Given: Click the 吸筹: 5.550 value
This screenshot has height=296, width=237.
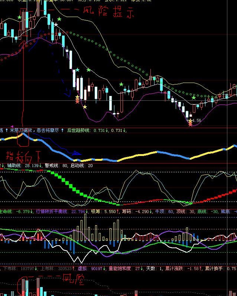Looking at the screenshot, I should coord(105,212).
